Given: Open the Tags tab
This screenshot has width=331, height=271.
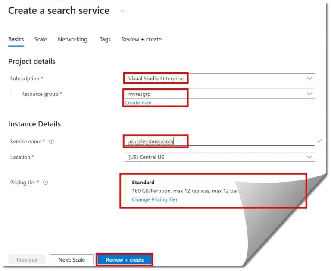Looking at the screenshot, I should click(105, 40).
